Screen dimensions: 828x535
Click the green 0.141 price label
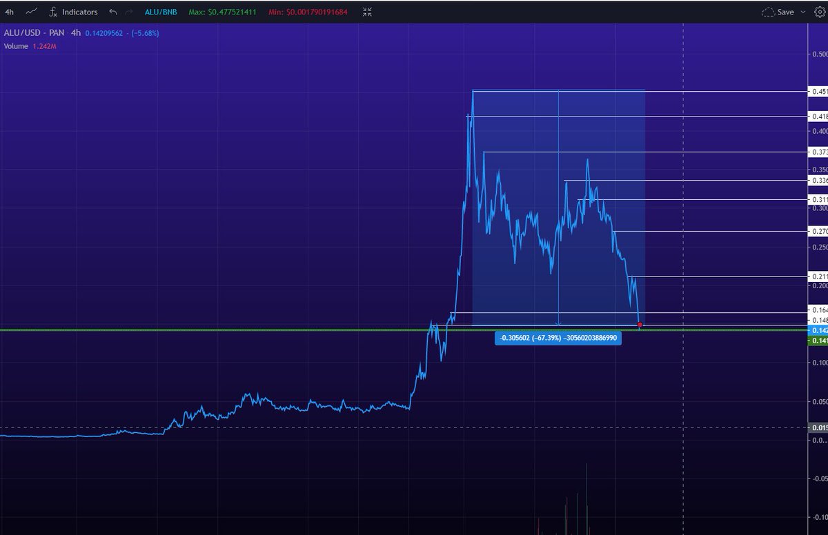pyautogui.click(x=818, y=341)
